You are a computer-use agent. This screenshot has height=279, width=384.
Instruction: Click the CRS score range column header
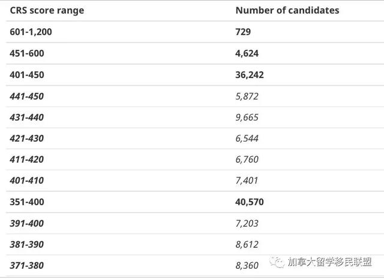tap(47, 10)
